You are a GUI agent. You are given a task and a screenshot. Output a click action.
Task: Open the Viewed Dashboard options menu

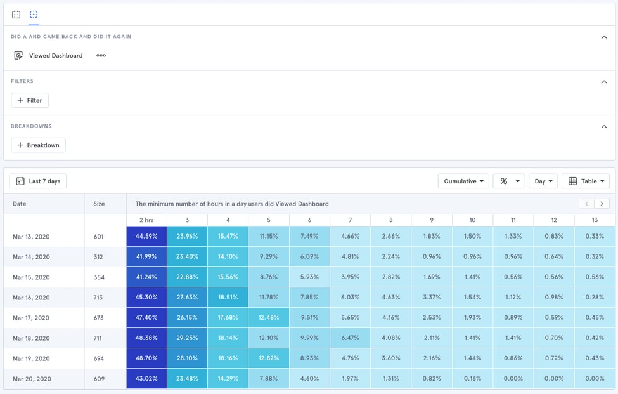[x=101, y=55]
